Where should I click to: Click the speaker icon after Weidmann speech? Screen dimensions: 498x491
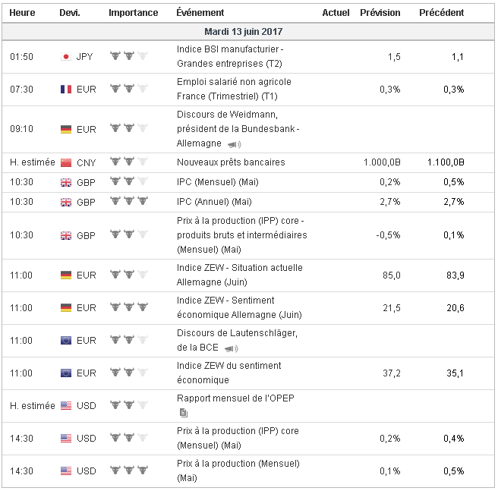click(x=234, y=144)
